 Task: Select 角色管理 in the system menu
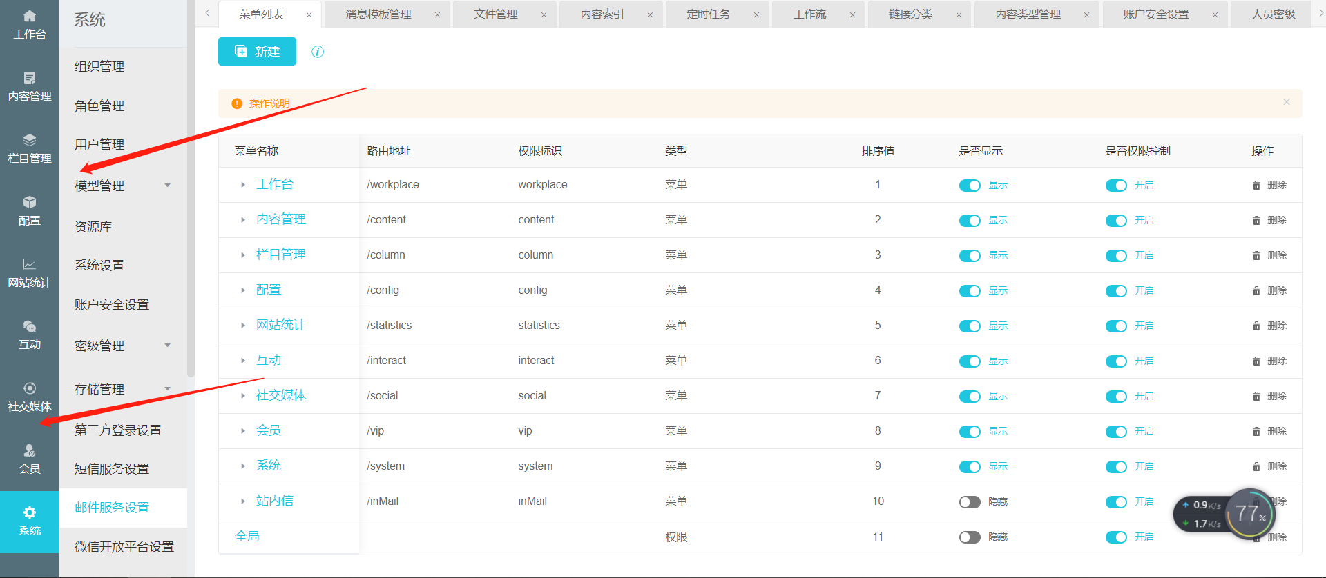(99, 106)
